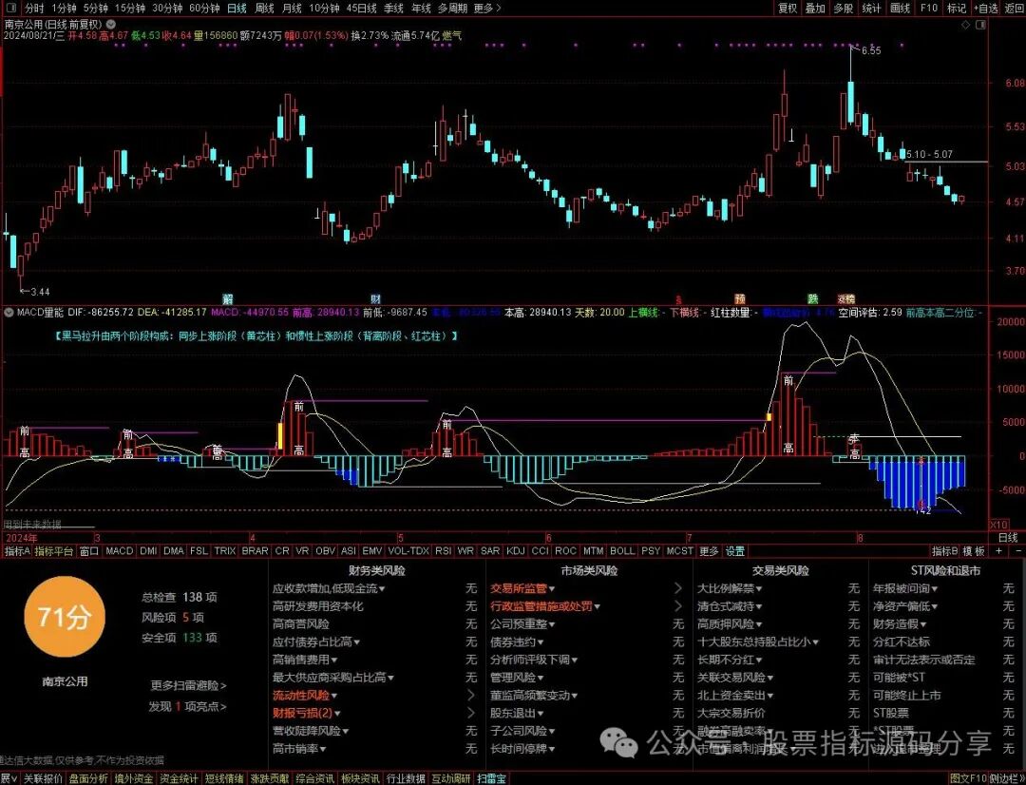This screenshot has height=785, width=1026.
Task: Toggle 叠加 overlay comparison
Action: point(815,8)
